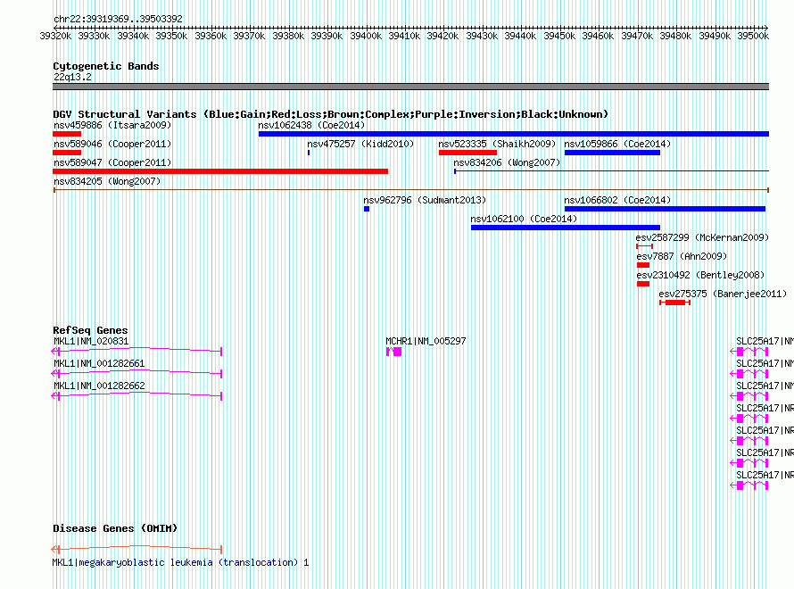794x589 pixels.
Task: Click the gray 22q13.2 cytogenetic band bar
Action: 410,87
